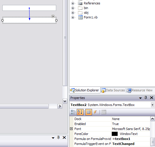Show properties in Categorized view

pos(73,112)
